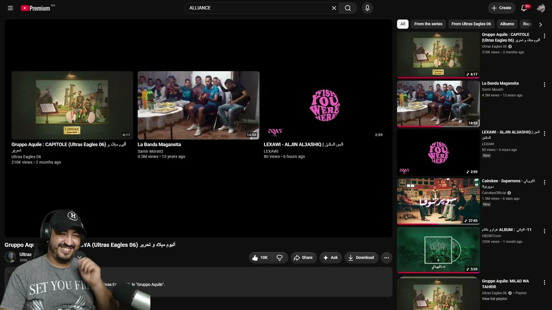
Task: Click the search magnifier button
Action: pos(348,8)
